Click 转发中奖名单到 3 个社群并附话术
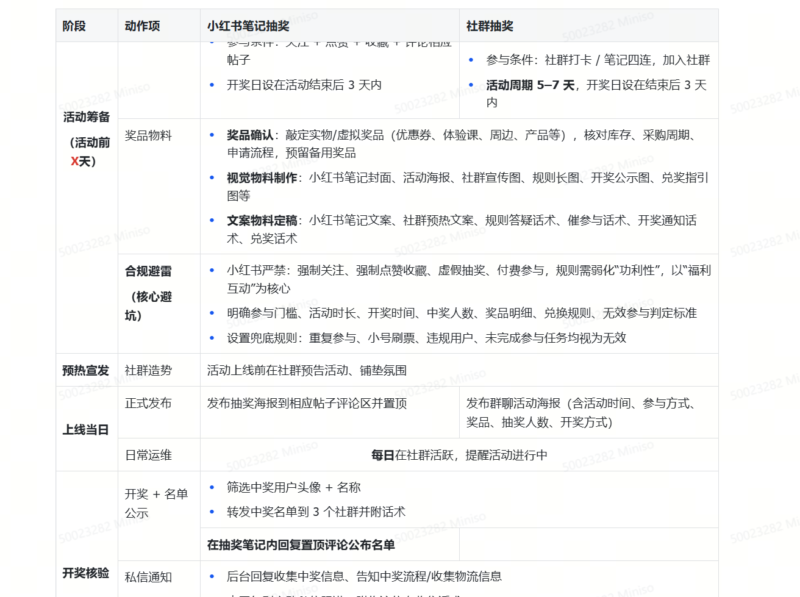 click(x=316, y=512)
